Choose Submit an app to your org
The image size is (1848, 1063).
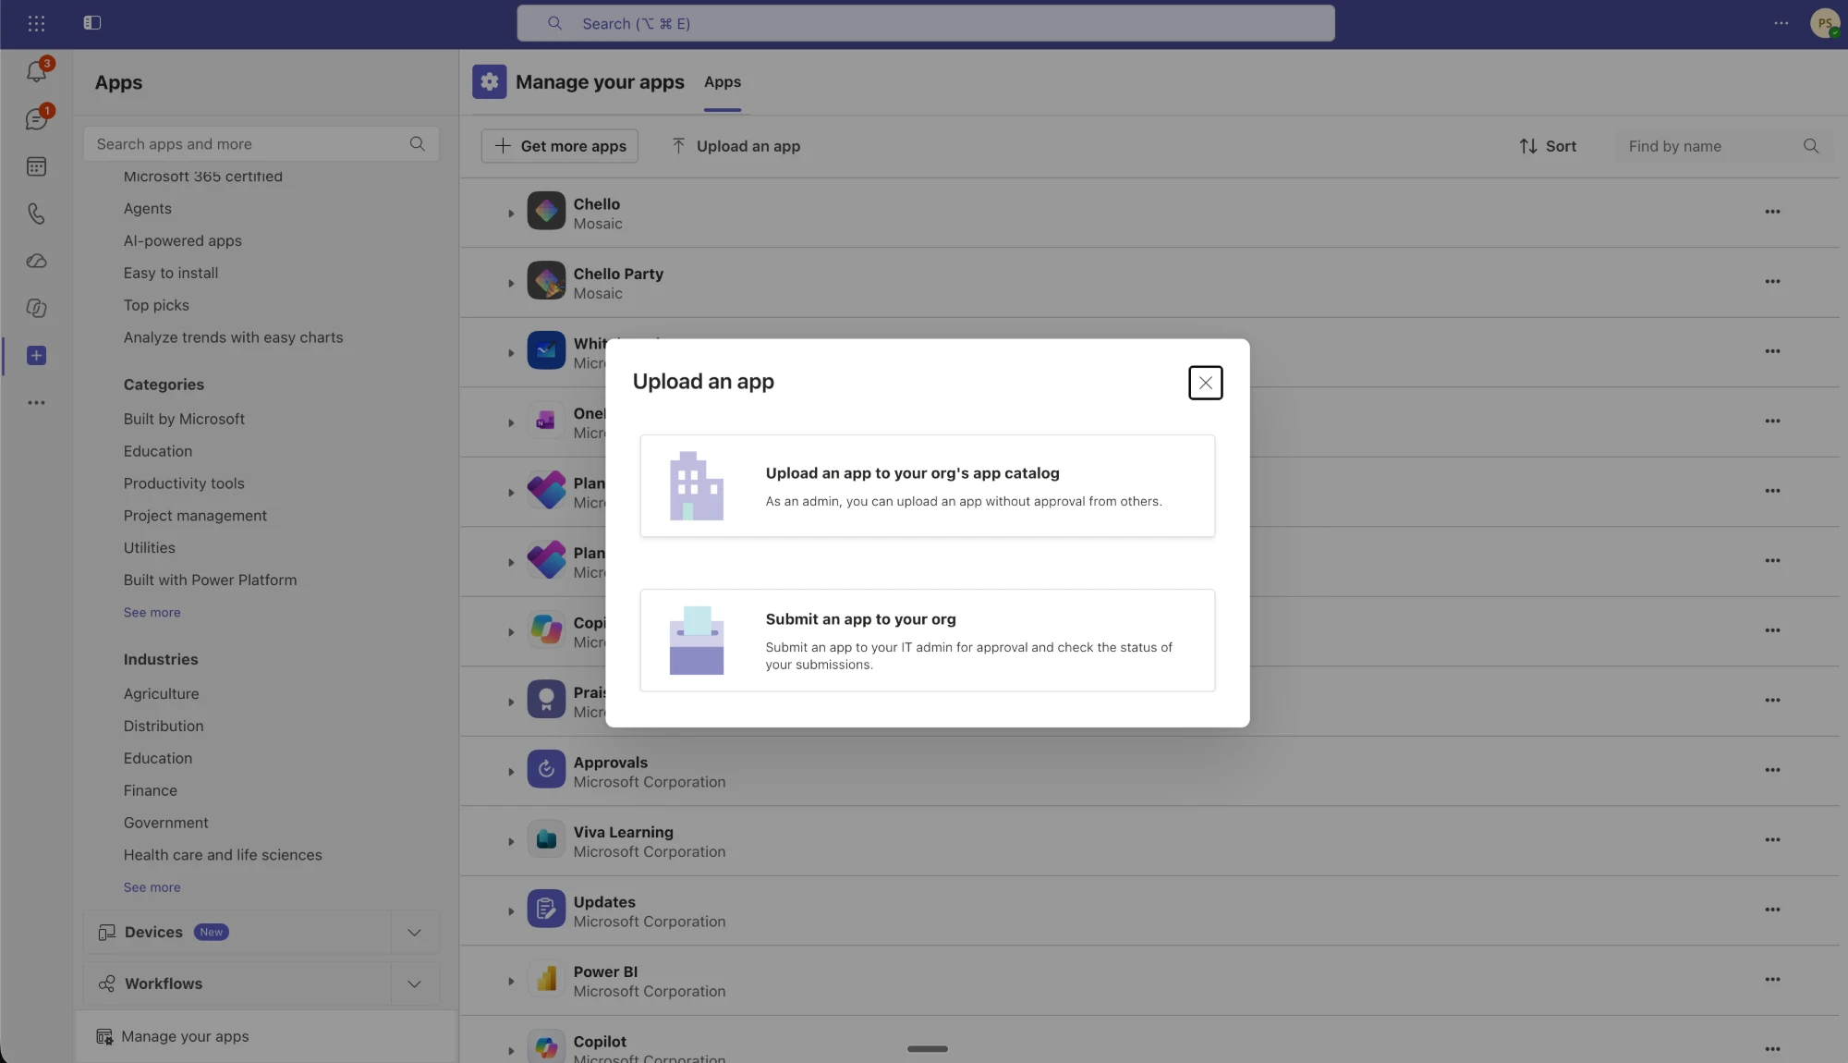[927, 641]
